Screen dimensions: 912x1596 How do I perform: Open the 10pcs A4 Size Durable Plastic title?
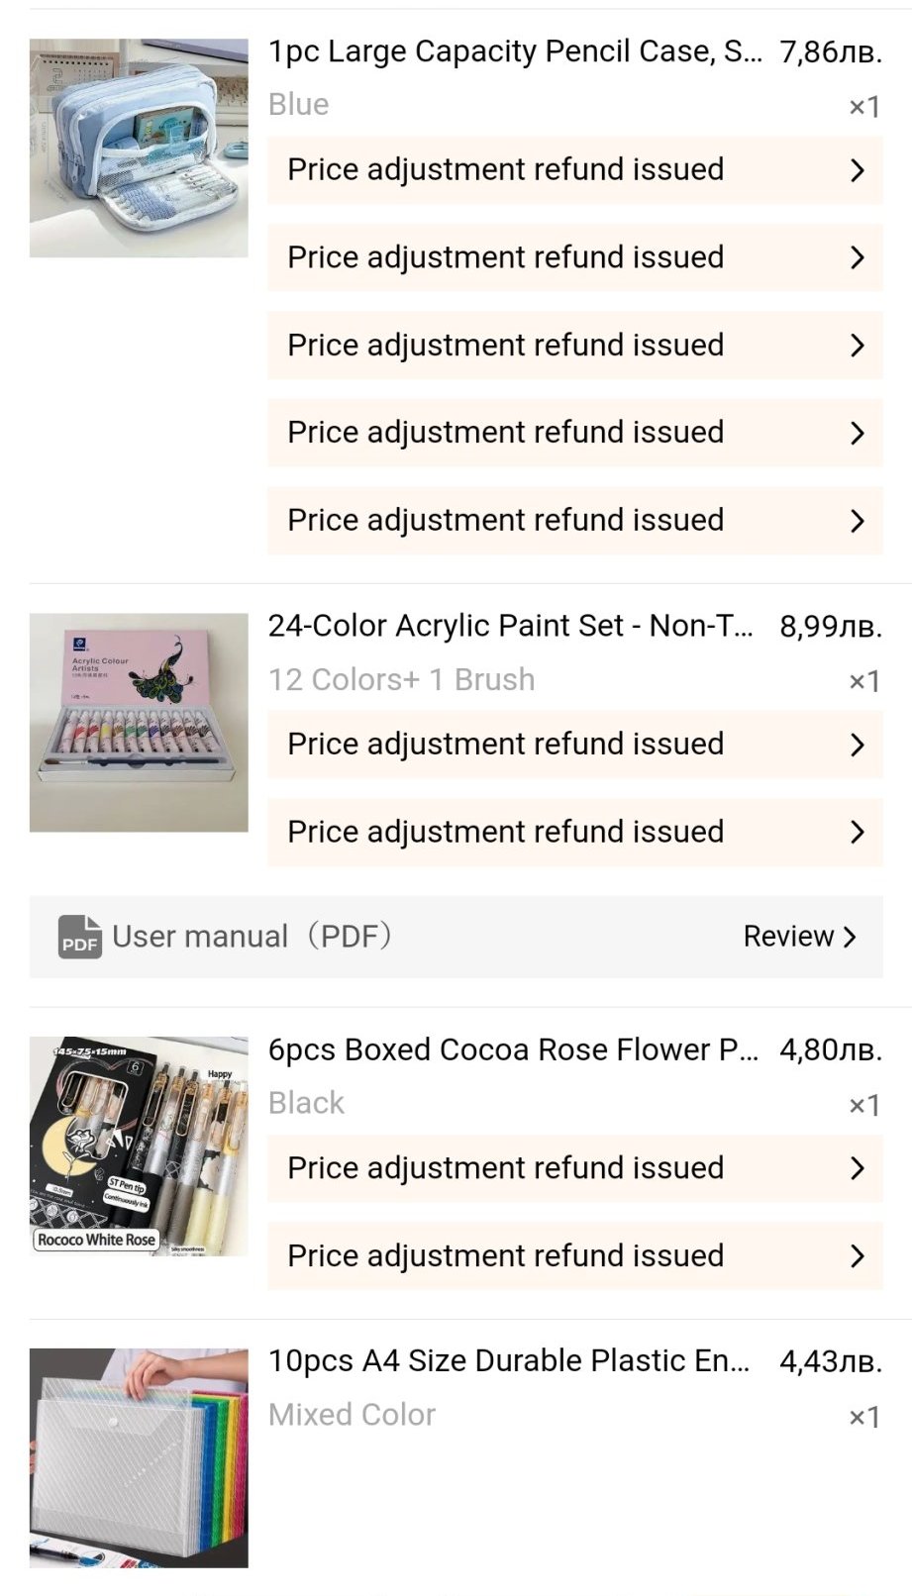coord(509,1361)
